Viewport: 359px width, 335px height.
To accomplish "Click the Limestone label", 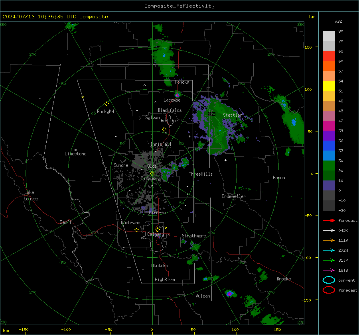I will coord(75,154).
